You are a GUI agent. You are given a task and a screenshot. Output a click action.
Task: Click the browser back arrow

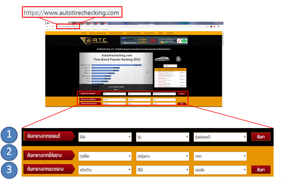(x=47, y=26)
